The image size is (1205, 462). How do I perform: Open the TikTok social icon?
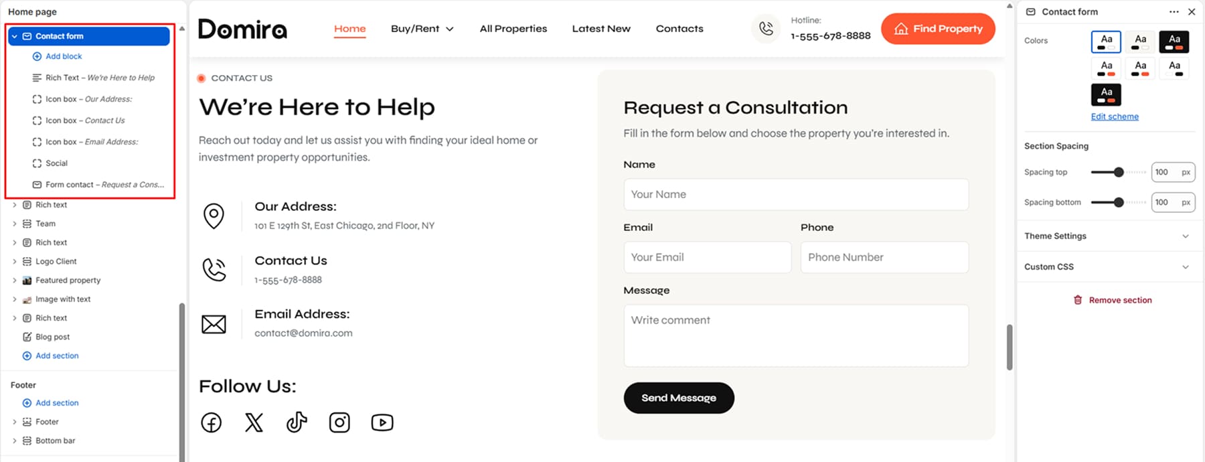pyautogui.click(x=297, y=422)
